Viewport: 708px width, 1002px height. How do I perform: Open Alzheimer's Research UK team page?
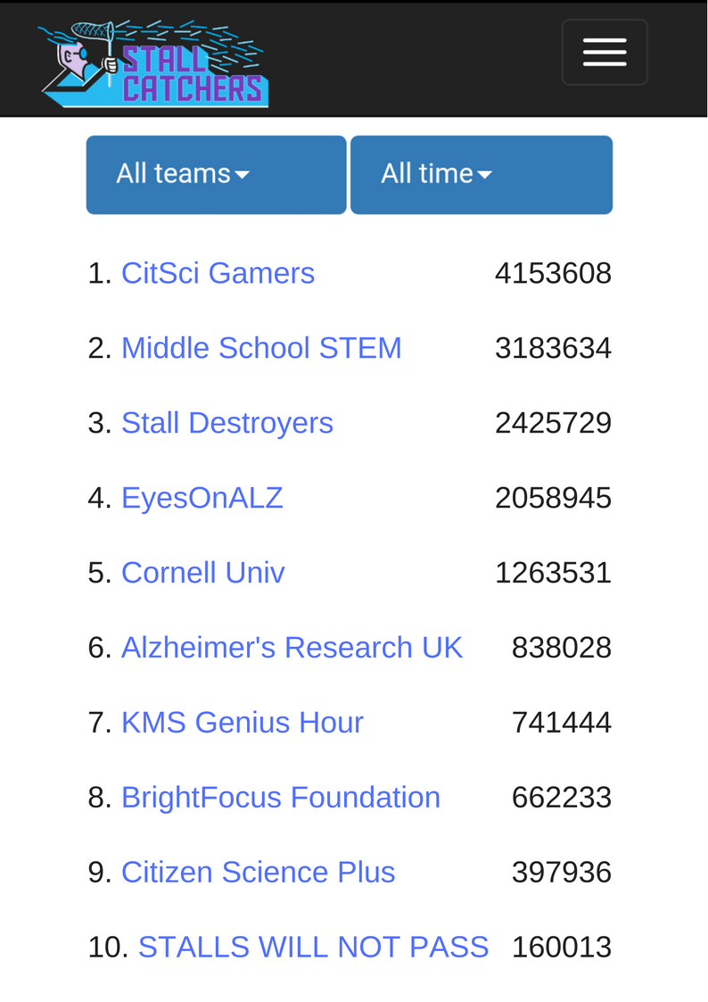(x=292, y=648)
